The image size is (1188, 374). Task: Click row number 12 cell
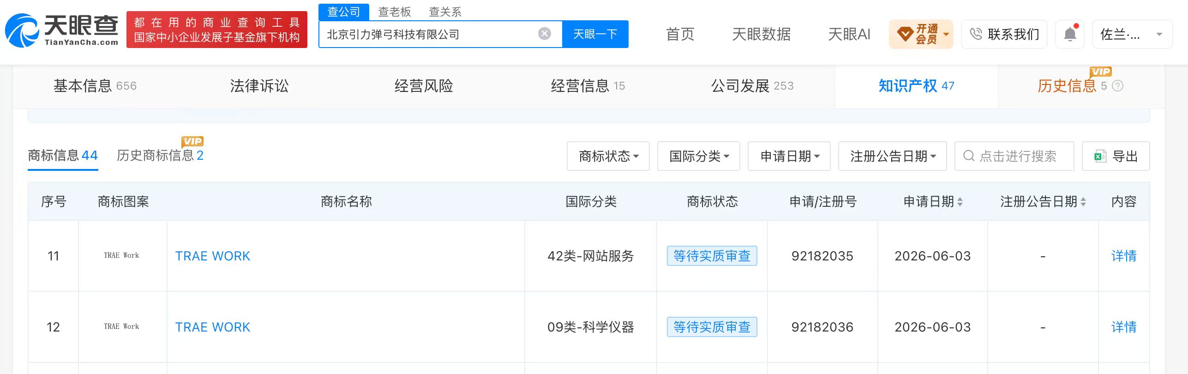54,327
